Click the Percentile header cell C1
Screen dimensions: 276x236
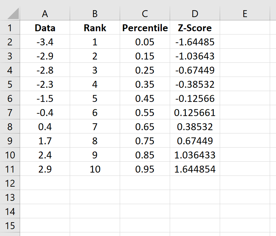pyautogui.click(x=145, y=28)
